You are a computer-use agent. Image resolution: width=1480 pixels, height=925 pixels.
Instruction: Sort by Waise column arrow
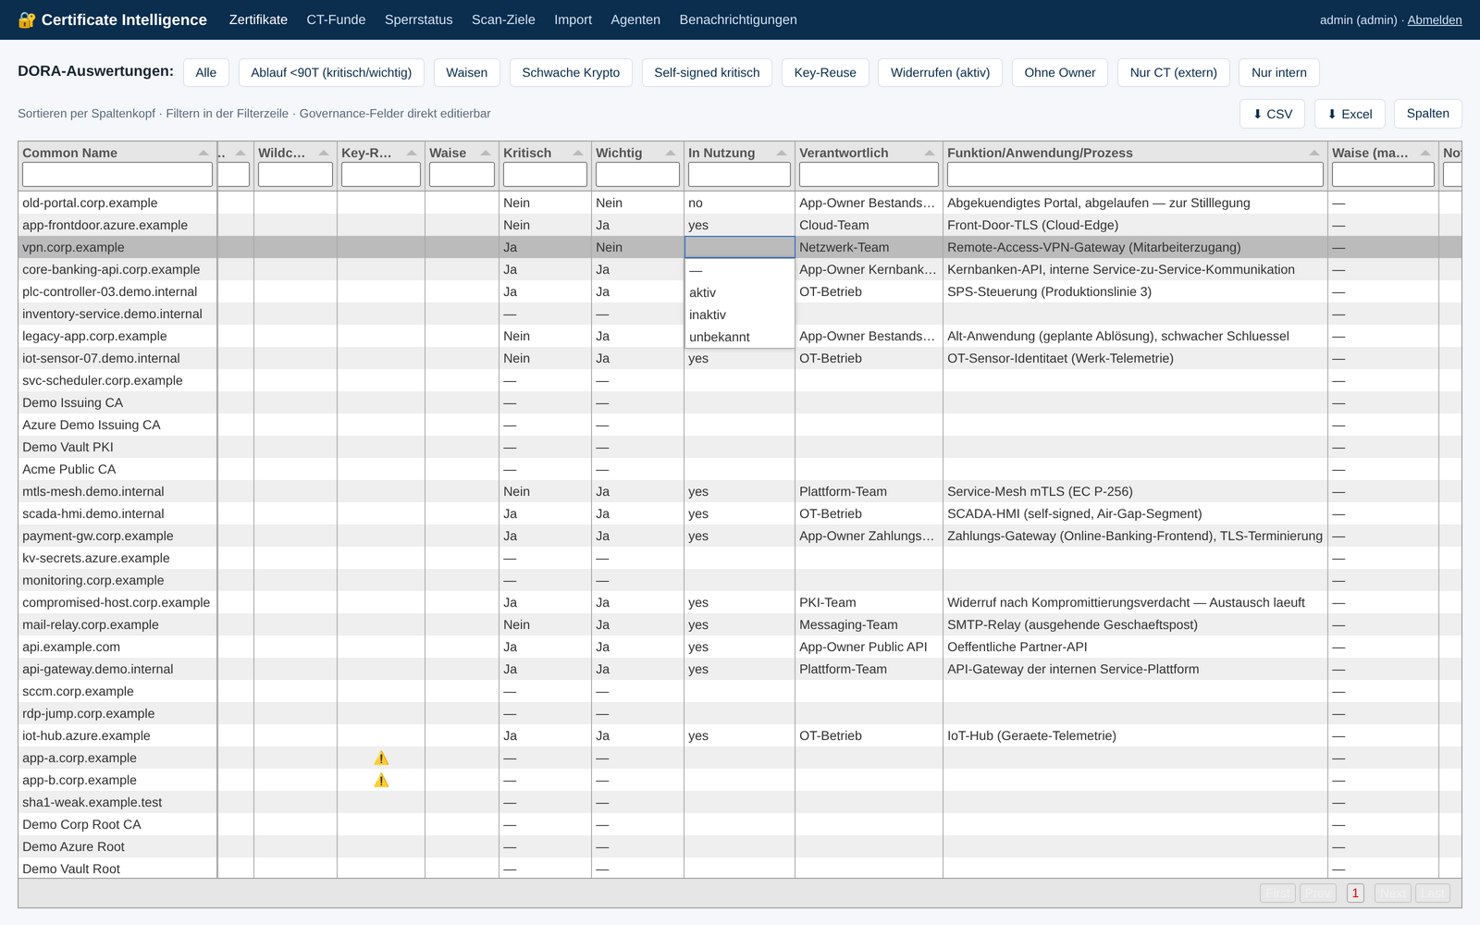coord(486,153)
